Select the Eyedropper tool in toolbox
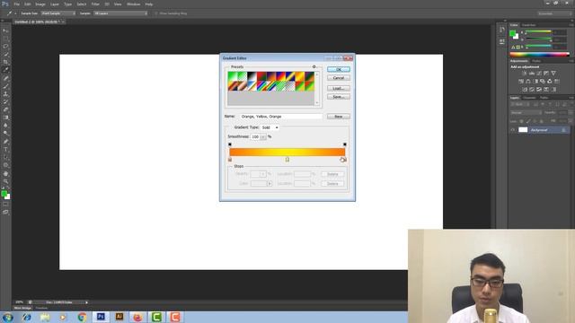575x323 pixels. 5,70
